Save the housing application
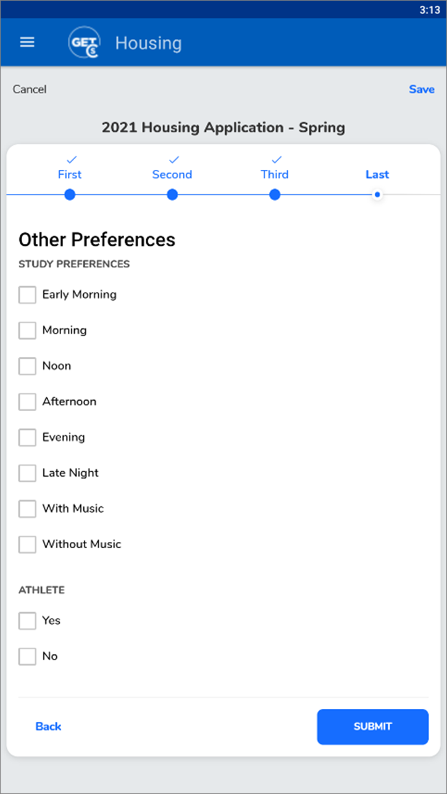447x794 pixels. [x=422, y=90]
